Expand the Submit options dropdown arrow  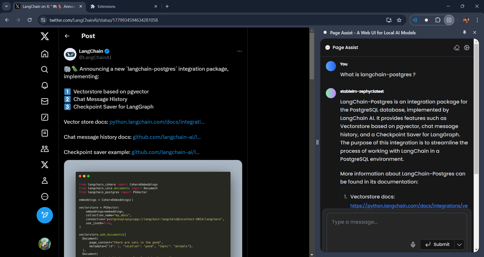coord(459,244)
